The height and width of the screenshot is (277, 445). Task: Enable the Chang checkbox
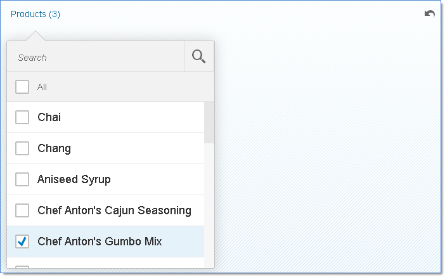[x=22, y=148]
